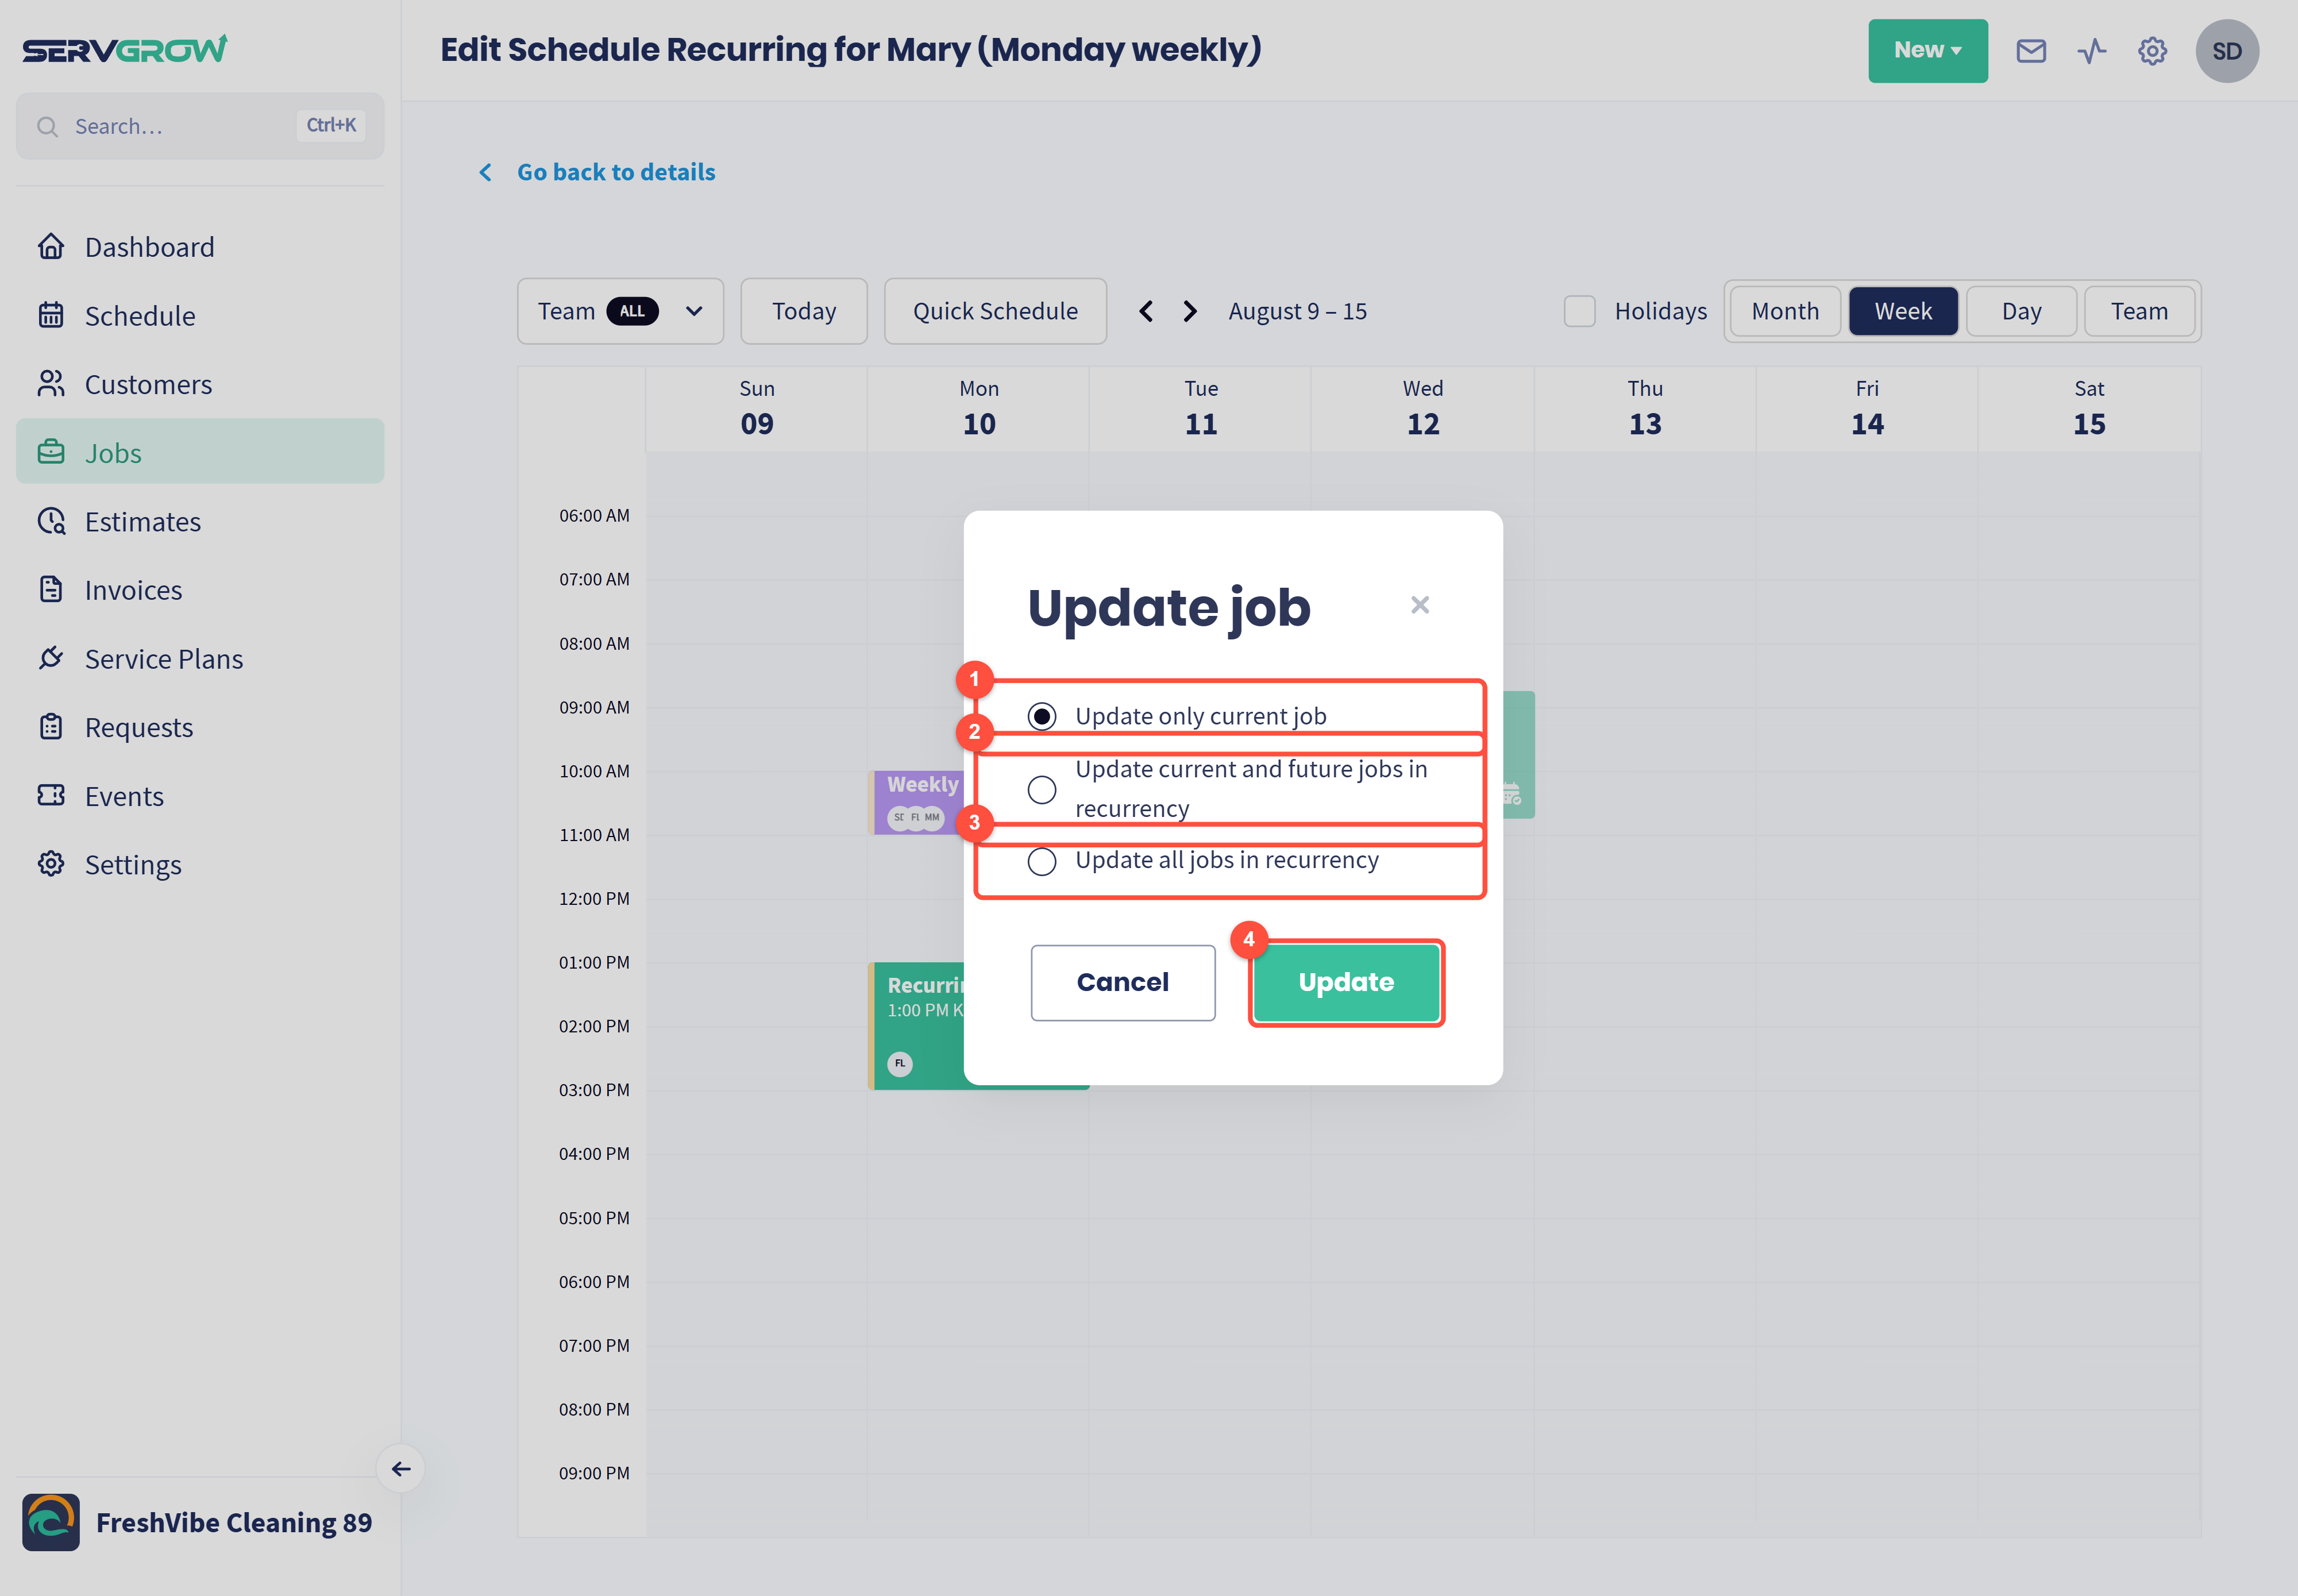The width and height of the screenshot is (2298, 1596).
Task: Open the mail inbox icon
Action: click(x=2030, y=51)
